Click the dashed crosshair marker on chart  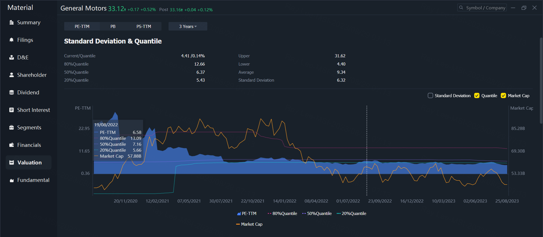tap(367, 151)
